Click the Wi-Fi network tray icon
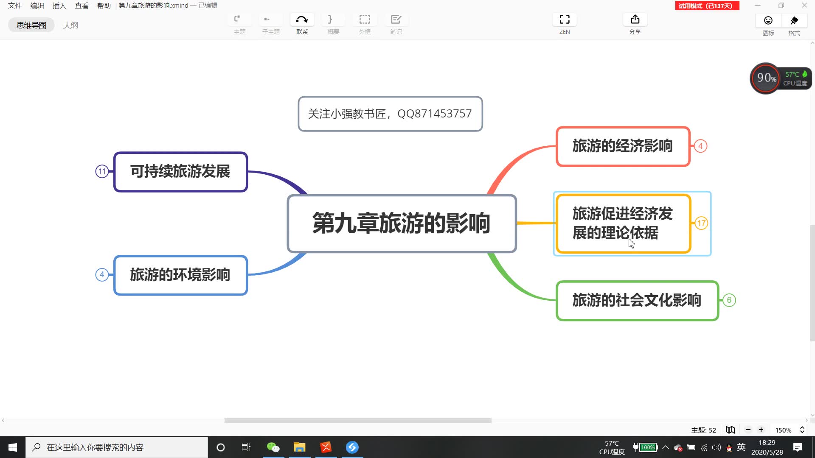The height and width of the screenshot is (458, 815). point(704,447)
